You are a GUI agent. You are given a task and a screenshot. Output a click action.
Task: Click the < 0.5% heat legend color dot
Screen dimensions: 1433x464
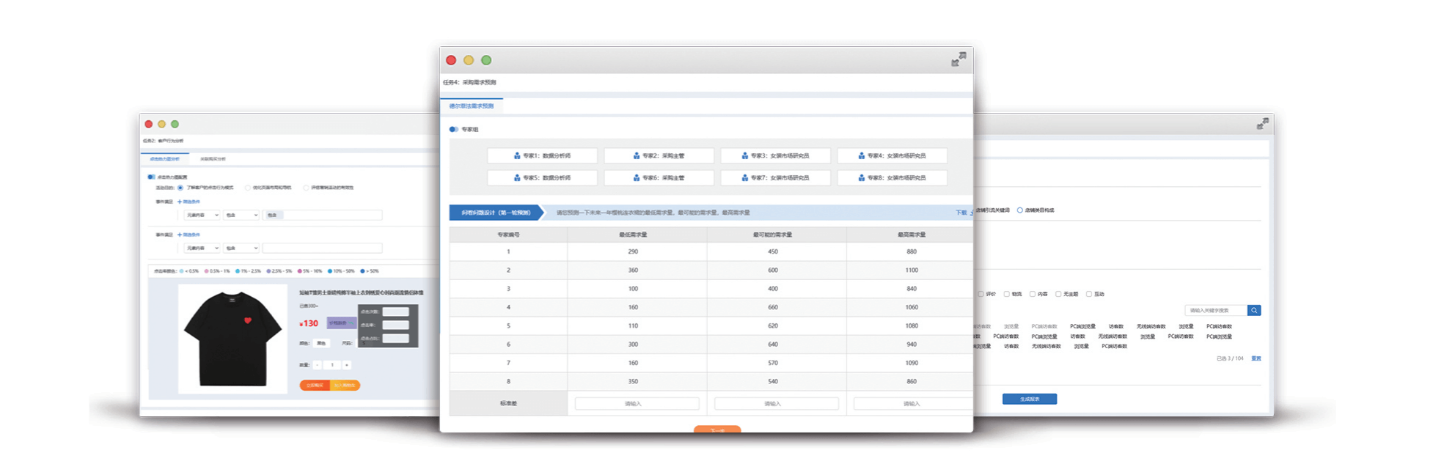tap(182, 271)
